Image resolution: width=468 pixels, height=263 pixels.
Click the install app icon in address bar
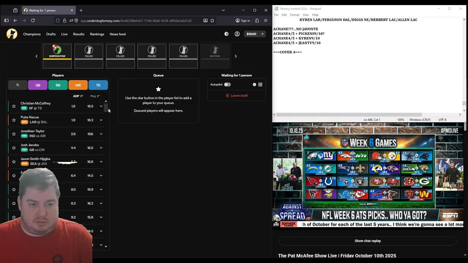(205, 20)
